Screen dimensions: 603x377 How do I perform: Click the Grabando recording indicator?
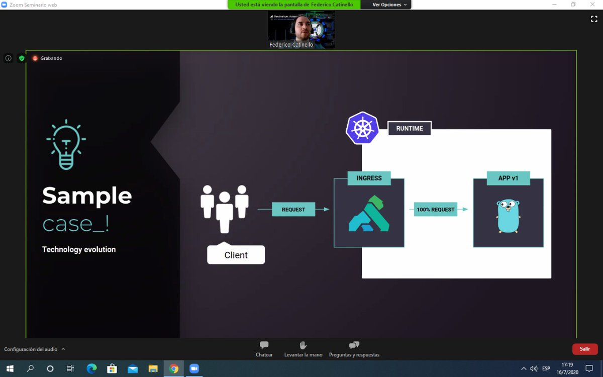47,58
